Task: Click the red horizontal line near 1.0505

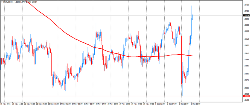Action: pyautogui.click(x=100, y=96)
